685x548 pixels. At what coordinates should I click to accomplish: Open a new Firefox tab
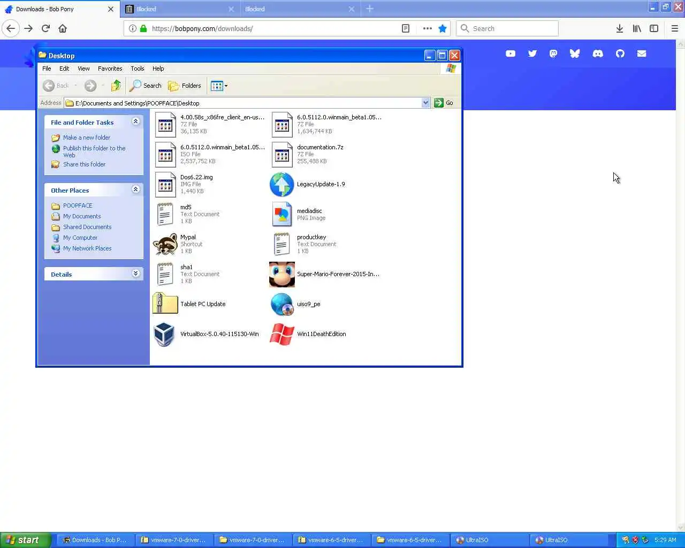tap(370, 9)
